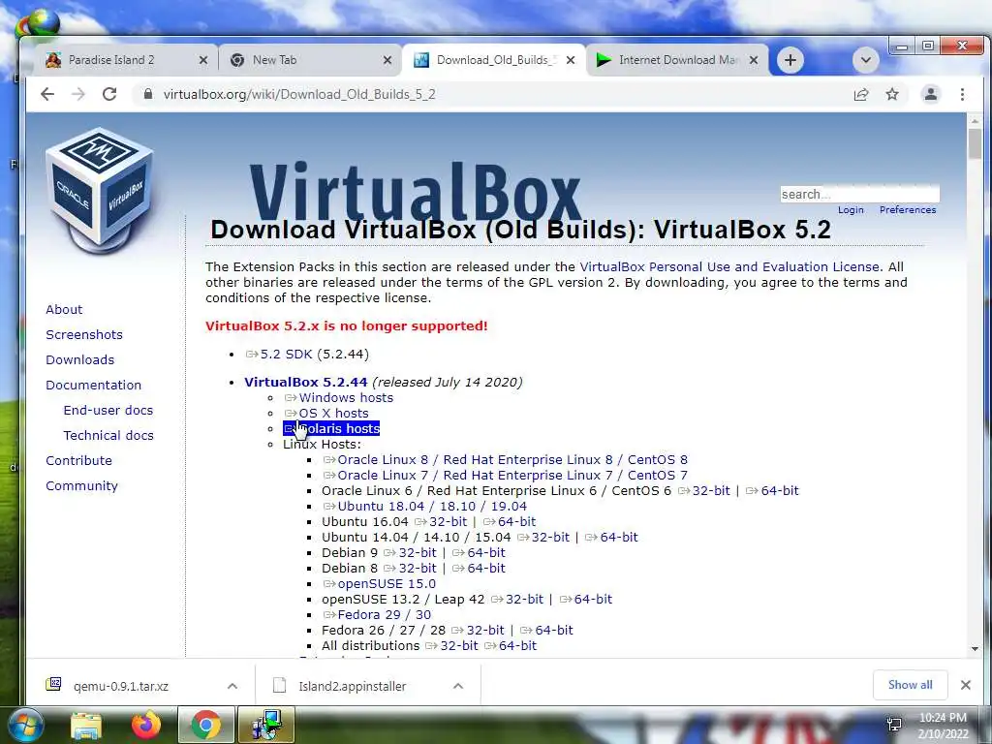Download the Fedora 29 / 30 package

[377, 615]
